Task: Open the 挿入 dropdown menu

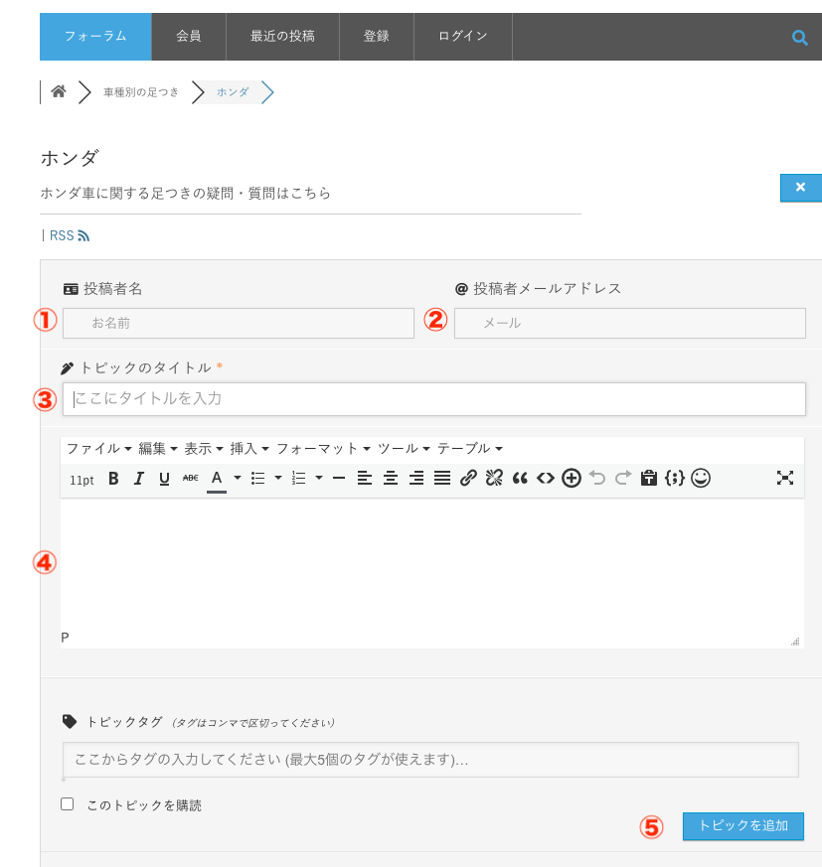Action: [x=249, y=449]
